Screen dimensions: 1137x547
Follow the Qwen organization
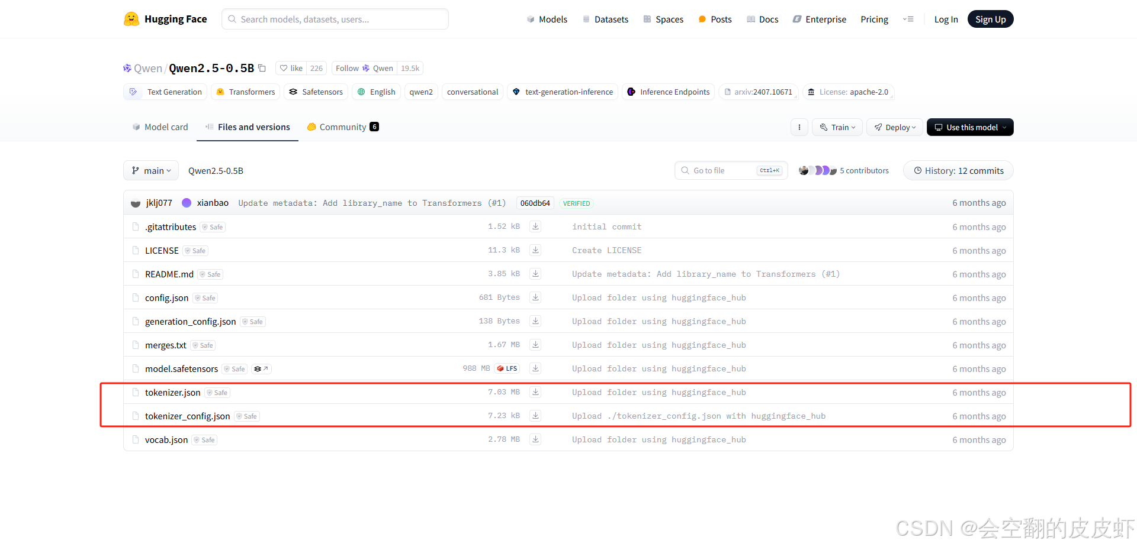[x=364, y=68]
